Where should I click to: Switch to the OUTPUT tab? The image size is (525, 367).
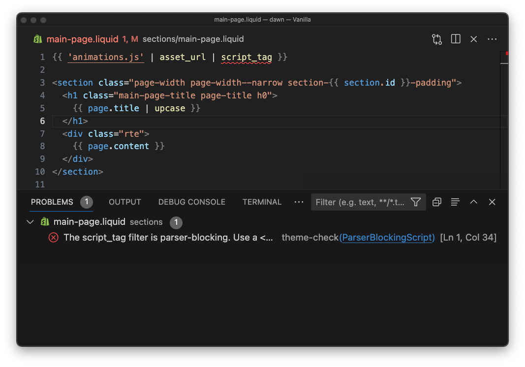[124, 202]
